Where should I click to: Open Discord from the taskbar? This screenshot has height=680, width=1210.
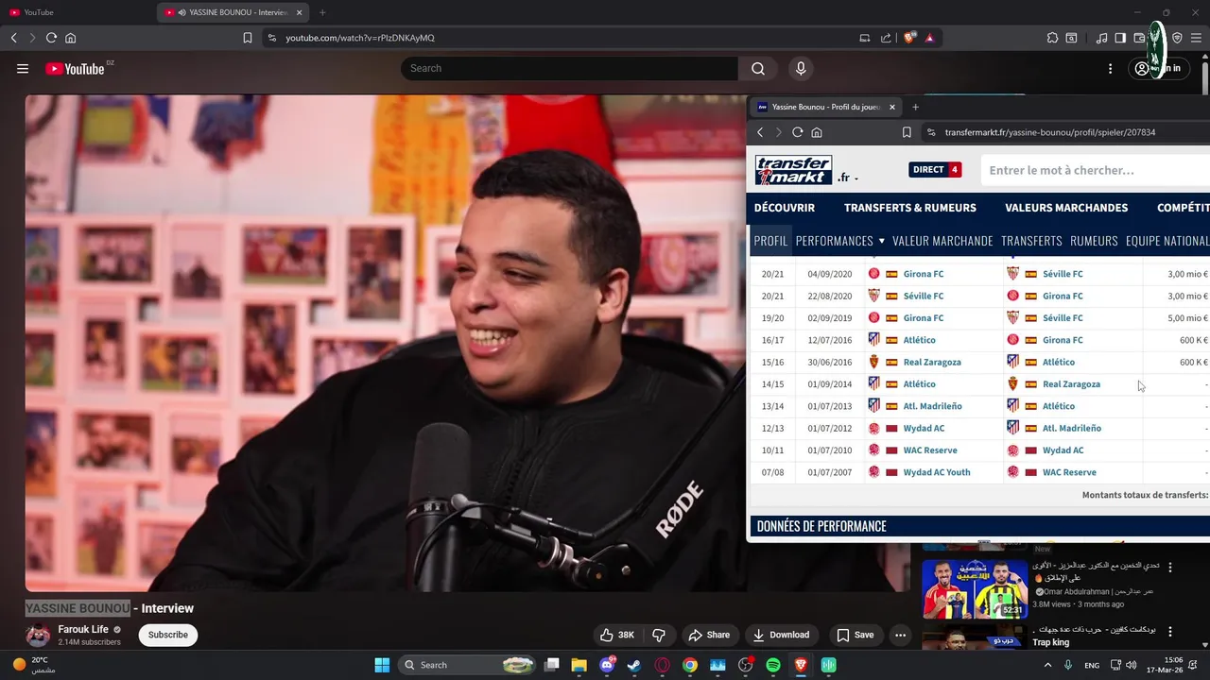coord(607,665)
